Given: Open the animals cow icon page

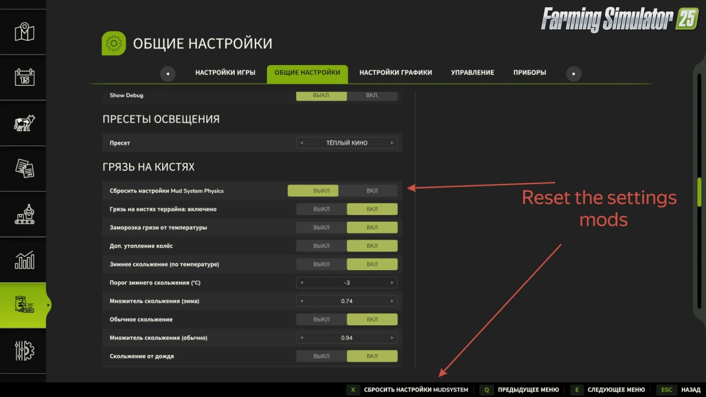Looking at the screenshot, I should 24,123.
